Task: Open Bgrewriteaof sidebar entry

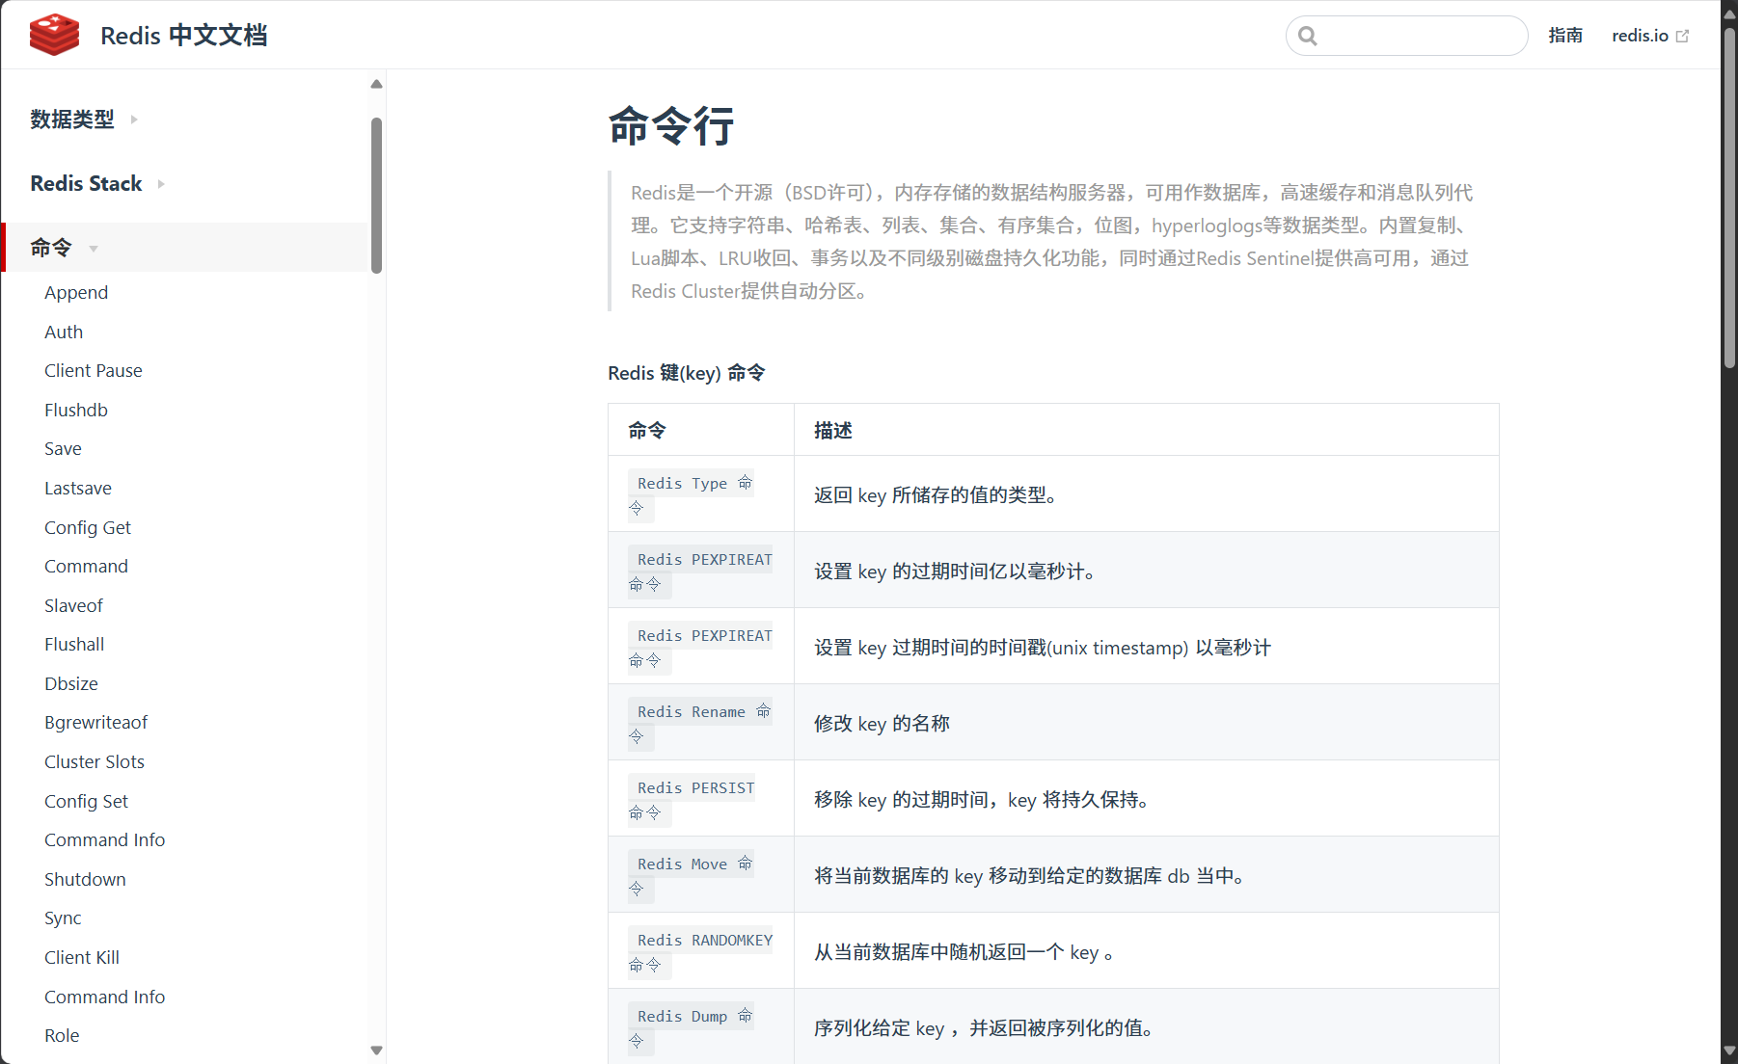Action: (96, 723)
